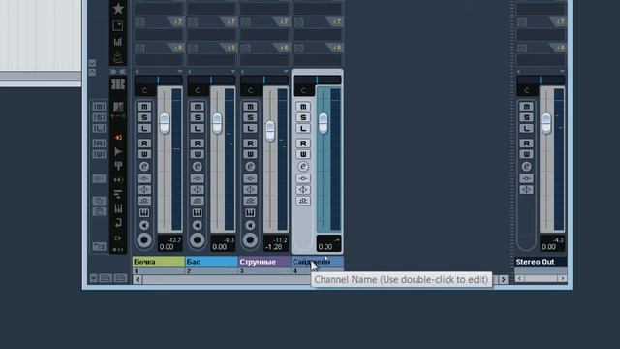Solo the Сайдчейн channel
The width and height of the screenshot is (620, 349).
(x=303, y=117)
